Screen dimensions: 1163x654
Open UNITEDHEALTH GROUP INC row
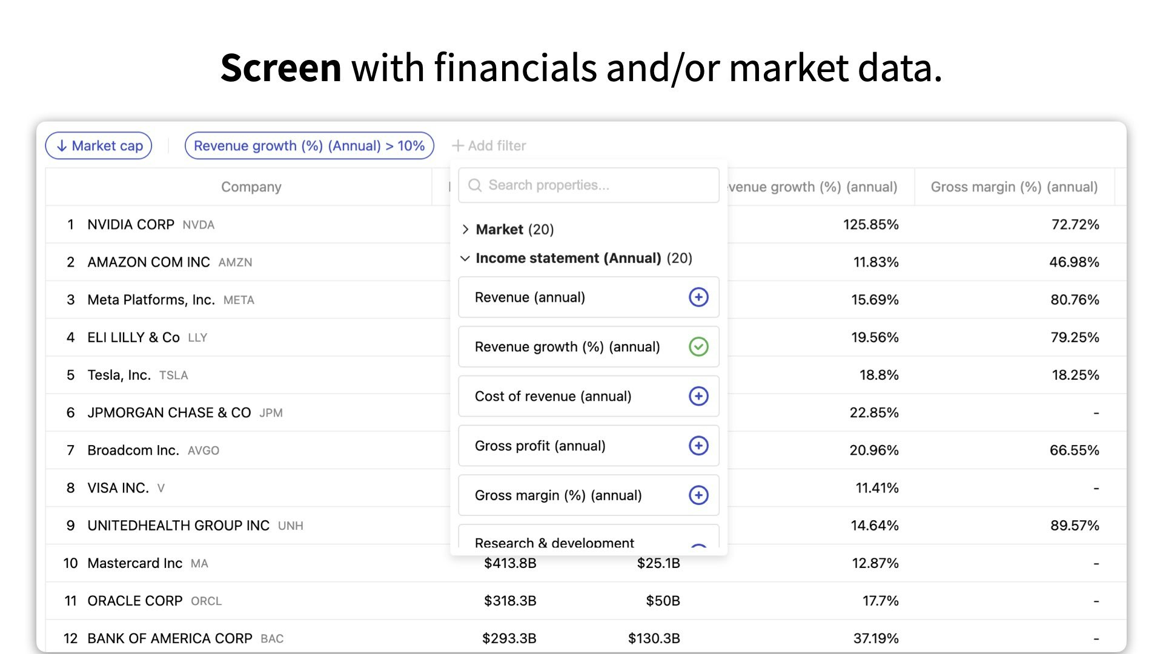pyautogui.click(x=586, y=526)
